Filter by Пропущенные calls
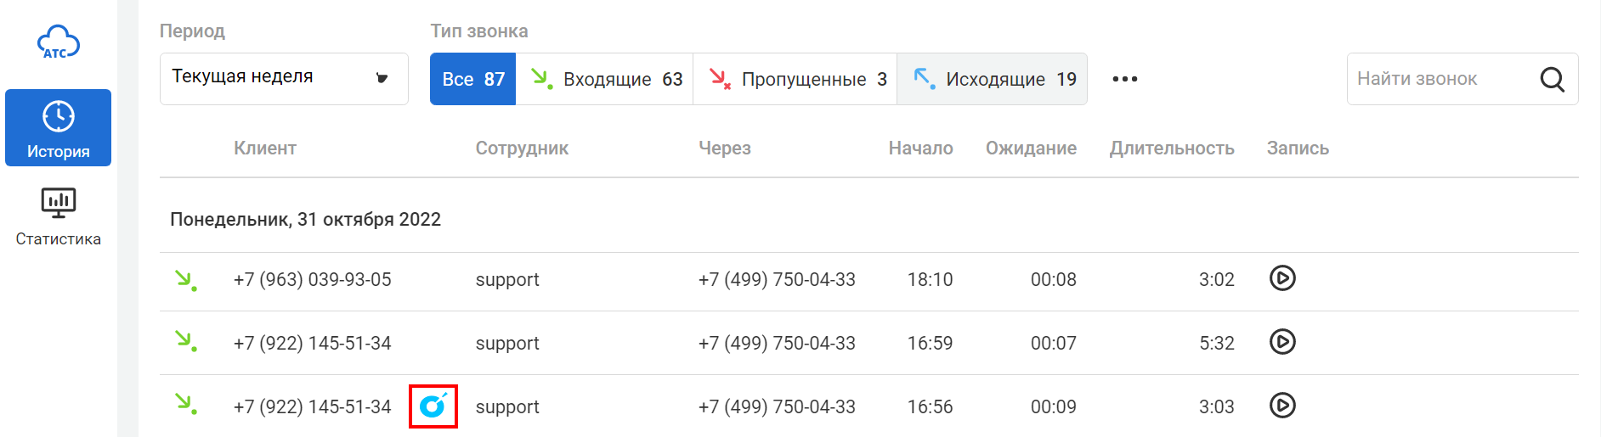 click(x=795, y=79)
